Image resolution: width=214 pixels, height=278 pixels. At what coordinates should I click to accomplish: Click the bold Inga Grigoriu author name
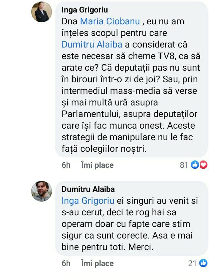coord(85,10)
